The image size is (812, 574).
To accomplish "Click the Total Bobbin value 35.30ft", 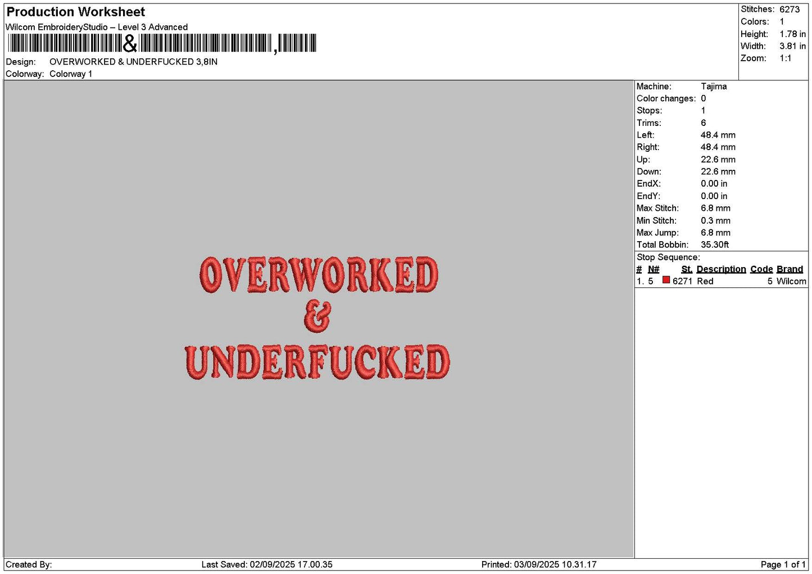I will tap(715, 245).
